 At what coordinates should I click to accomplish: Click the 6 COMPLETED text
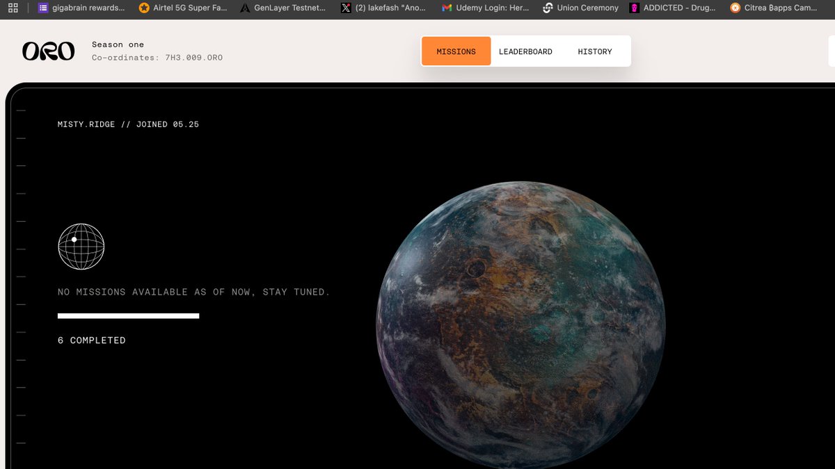[x=92, y=340]
